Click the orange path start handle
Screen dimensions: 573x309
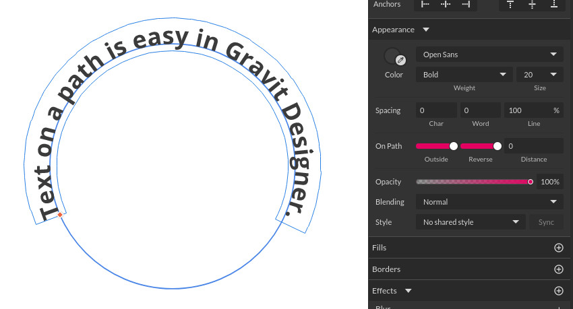60,215
